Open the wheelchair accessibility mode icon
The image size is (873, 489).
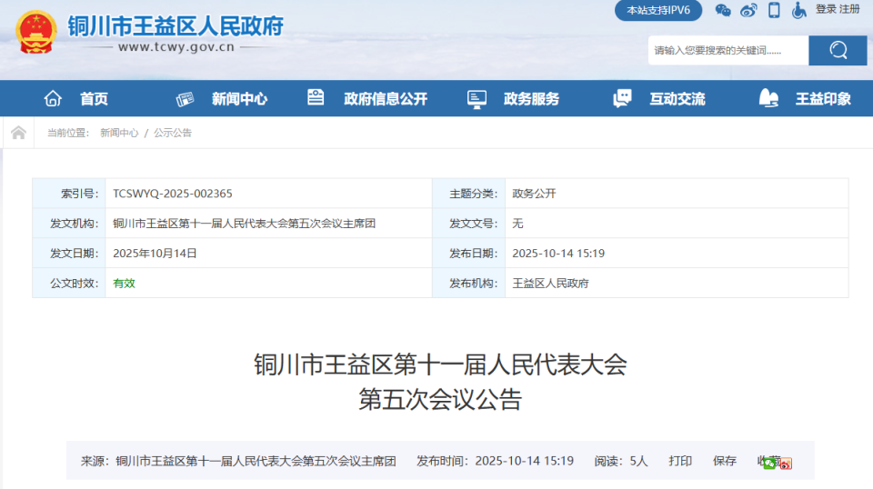799,10
